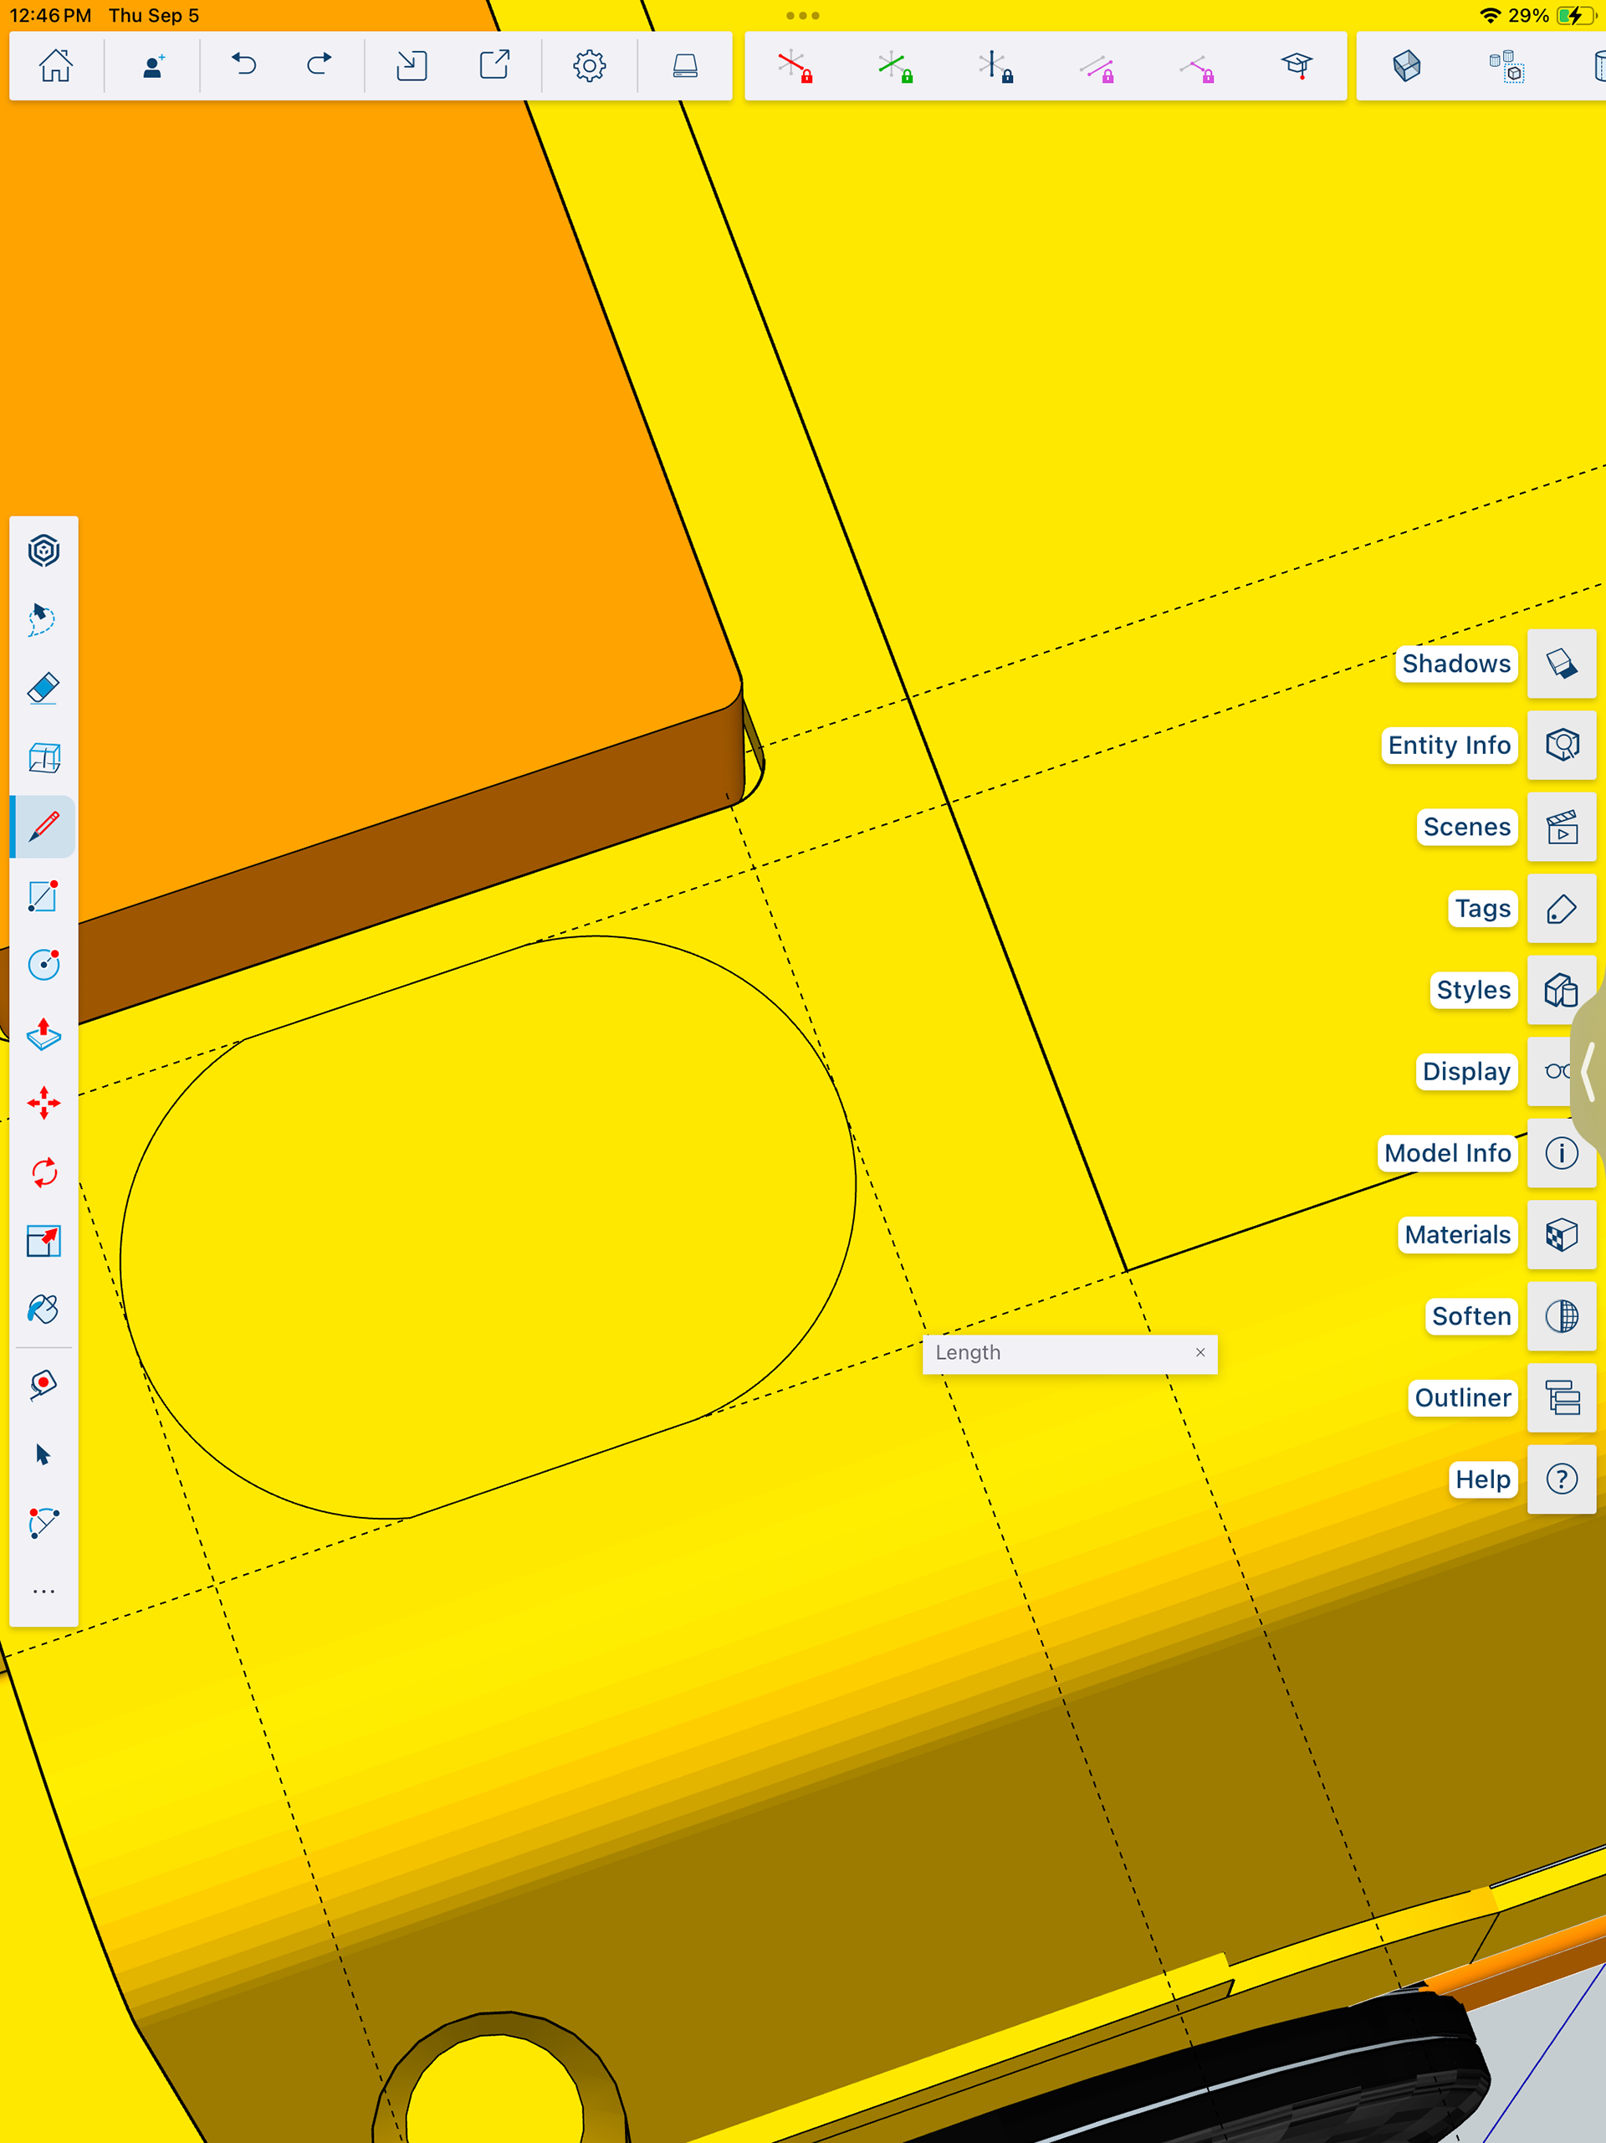
Task: Toggle the red axis lock
Action: [795, 66]
